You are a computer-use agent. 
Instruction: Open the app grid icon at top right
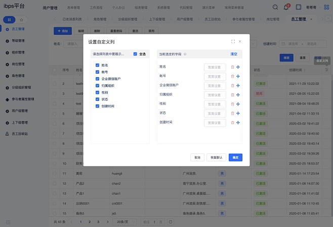click(x=326, y=7)
